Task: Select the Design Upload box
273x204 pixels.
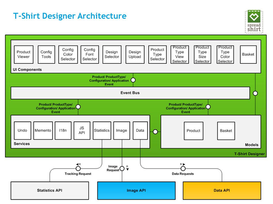Action: click(x=135, y=54)
